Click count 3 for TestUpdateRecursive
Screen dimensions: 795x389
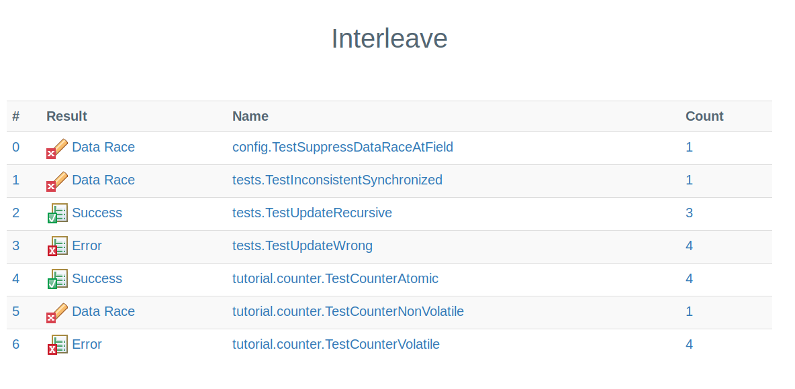point(689,213)
